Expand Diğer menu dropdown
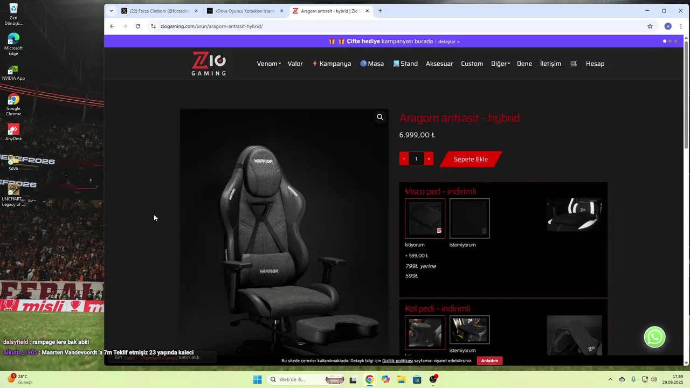Screen dimensions: 690x388 point(500,64)
